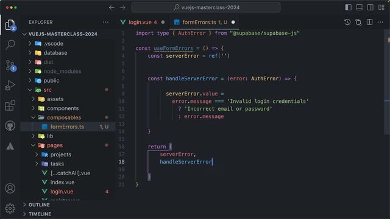Open the Search view in activity bar
Image resolution: width=390 pixels, height=219 pixels.
point(10,44)
